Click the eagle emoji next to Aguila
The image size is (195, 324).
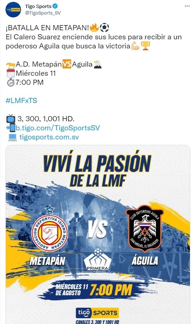coord(97,64)
